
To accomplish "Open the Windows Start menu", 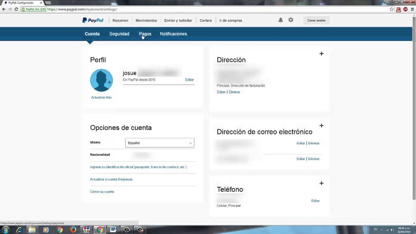I will pos(5,230).
